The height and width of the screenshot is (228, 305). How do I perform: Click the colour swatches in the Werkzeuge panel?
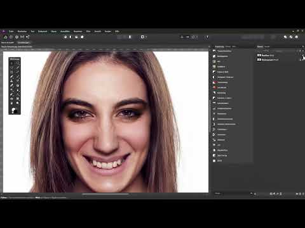click(x=15, y=110)
